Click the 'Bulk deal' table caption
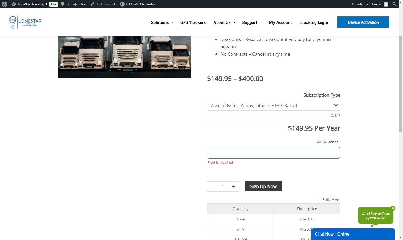The width and height of the screenshot is (403, 240). tap(331, 200)
